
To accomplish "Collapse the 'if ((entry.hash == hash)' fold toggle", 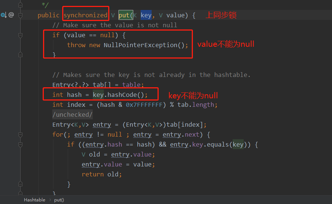I will (x=20, y=145).
